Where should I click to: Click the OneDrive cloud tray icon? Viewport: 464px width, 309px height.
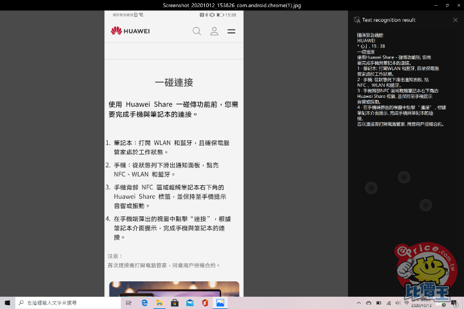click(x=369, y=303)
